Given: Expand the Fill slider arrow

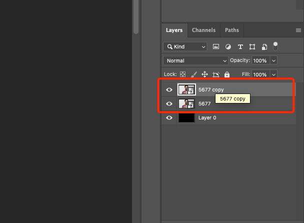Looking at the screenshot, I should pos(273,74).
